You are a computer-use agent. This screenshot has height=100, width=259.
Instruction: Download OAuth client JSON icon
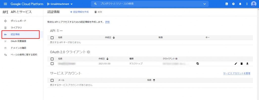pos(247,64)
